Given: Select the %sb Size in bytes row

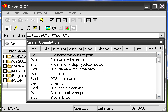Looking at the screenshot, I should point(93,97).
